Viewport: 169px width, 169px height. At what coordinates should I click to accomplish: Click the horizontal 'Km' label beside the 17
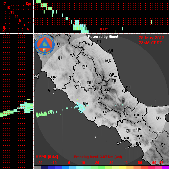pyautogui.click(x=28, y=4)
